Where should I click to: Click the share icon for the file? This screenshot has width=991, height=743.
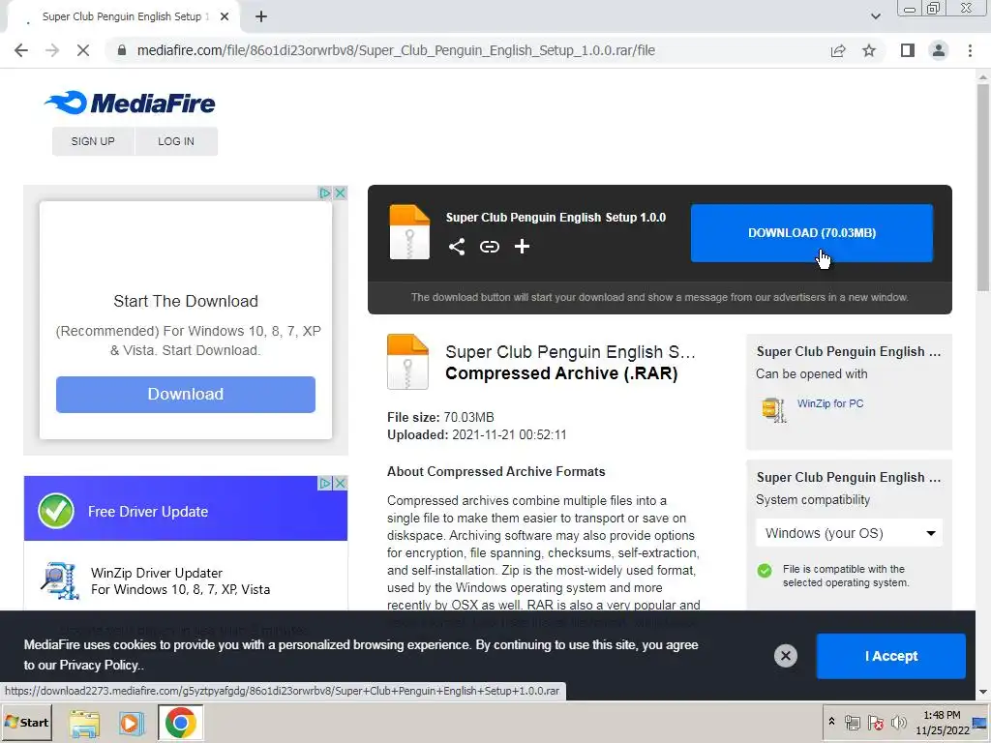pyautogui.click(x=457, y=247)
